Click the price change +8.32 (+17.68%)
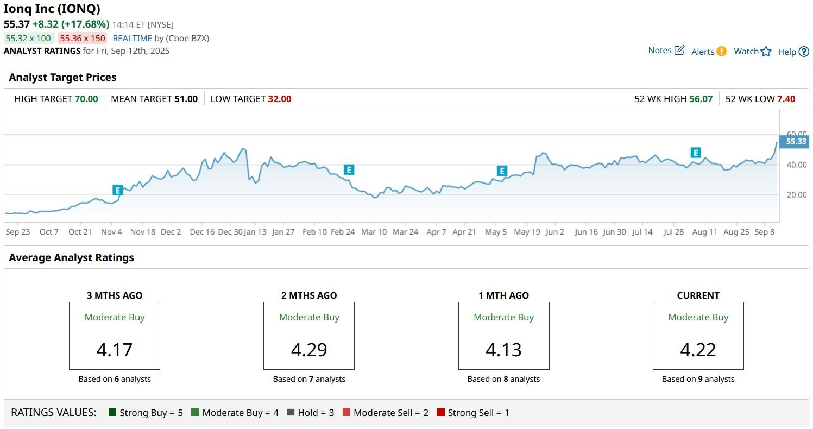813x429 pixels. pyautogui.click(x=71, y=24)
